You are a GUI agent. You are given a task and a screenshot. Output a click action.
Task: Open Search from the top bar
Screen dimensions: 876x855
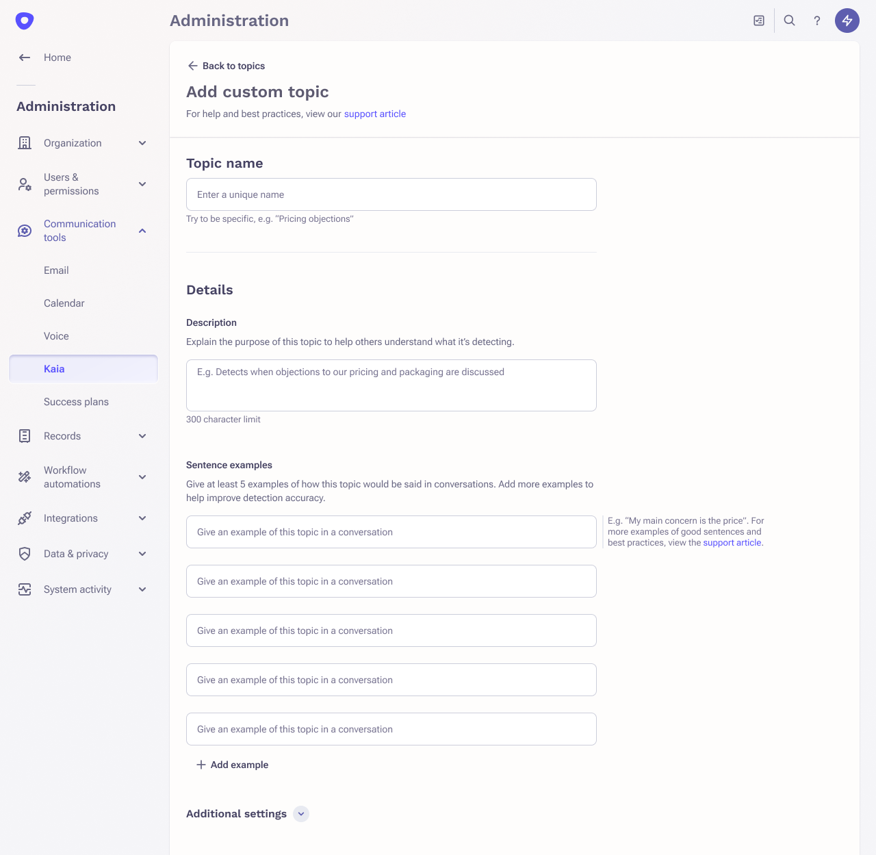pyautogui.click(x=789, y=21)
